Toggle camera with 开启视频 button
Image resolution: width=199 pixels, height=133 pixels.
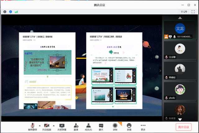(47, 125)
